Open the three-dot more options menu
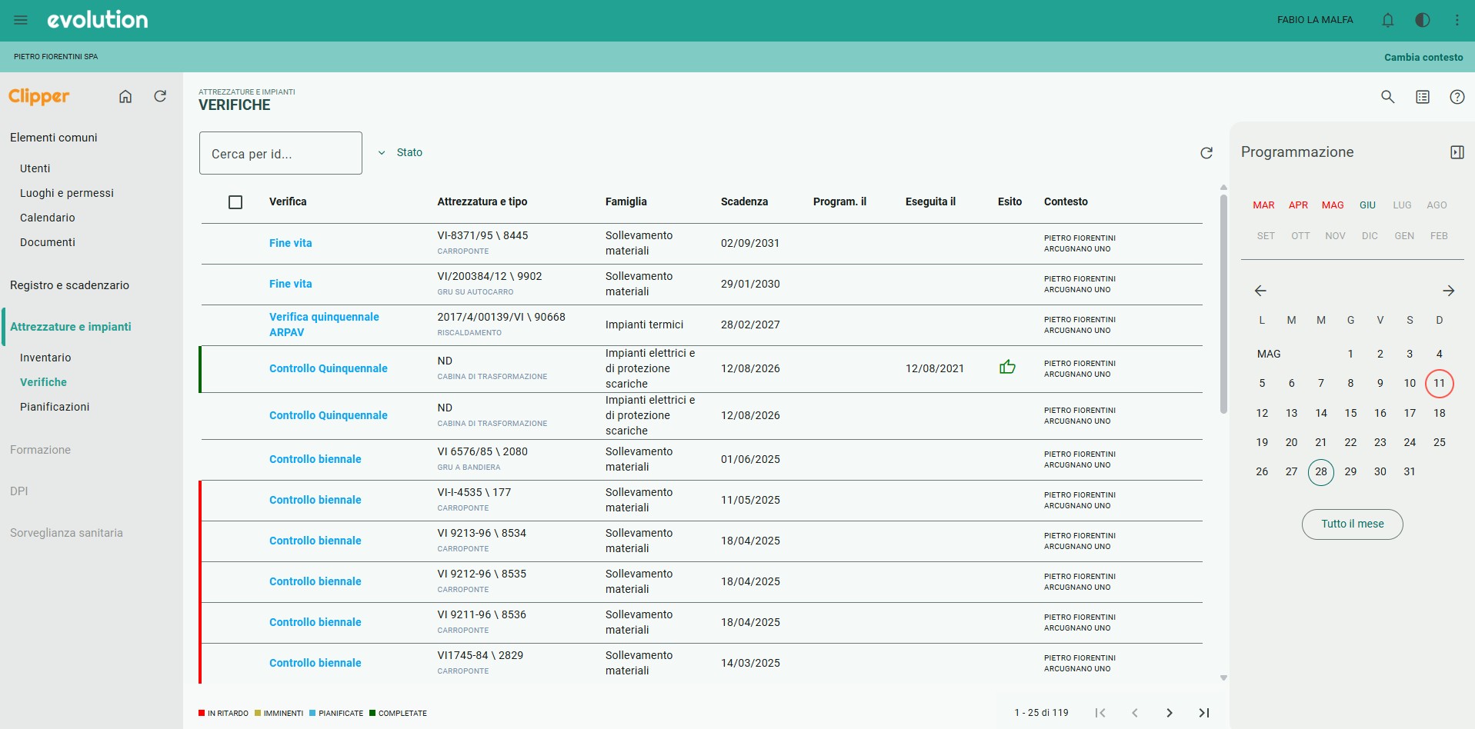Image resolution: width=1475 pixels, height=729 pixels. click(1457, 20)
